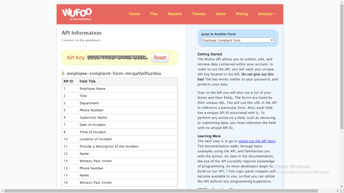The width and height of the screenshot is (344, 193).
Task: Open the Forms tab
Action: [x=134, y=14]
